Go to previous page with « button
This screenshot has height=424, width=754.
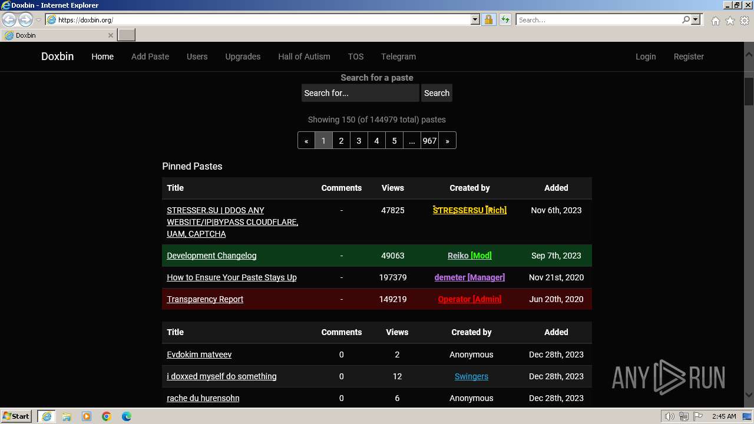pyautogui.click(x=306, y=141)
